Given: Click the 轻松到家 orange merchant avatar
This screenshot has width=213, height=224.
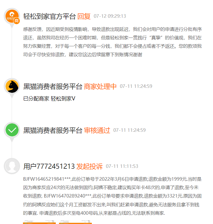Looking at the screenshot, I should coord(12,16).
